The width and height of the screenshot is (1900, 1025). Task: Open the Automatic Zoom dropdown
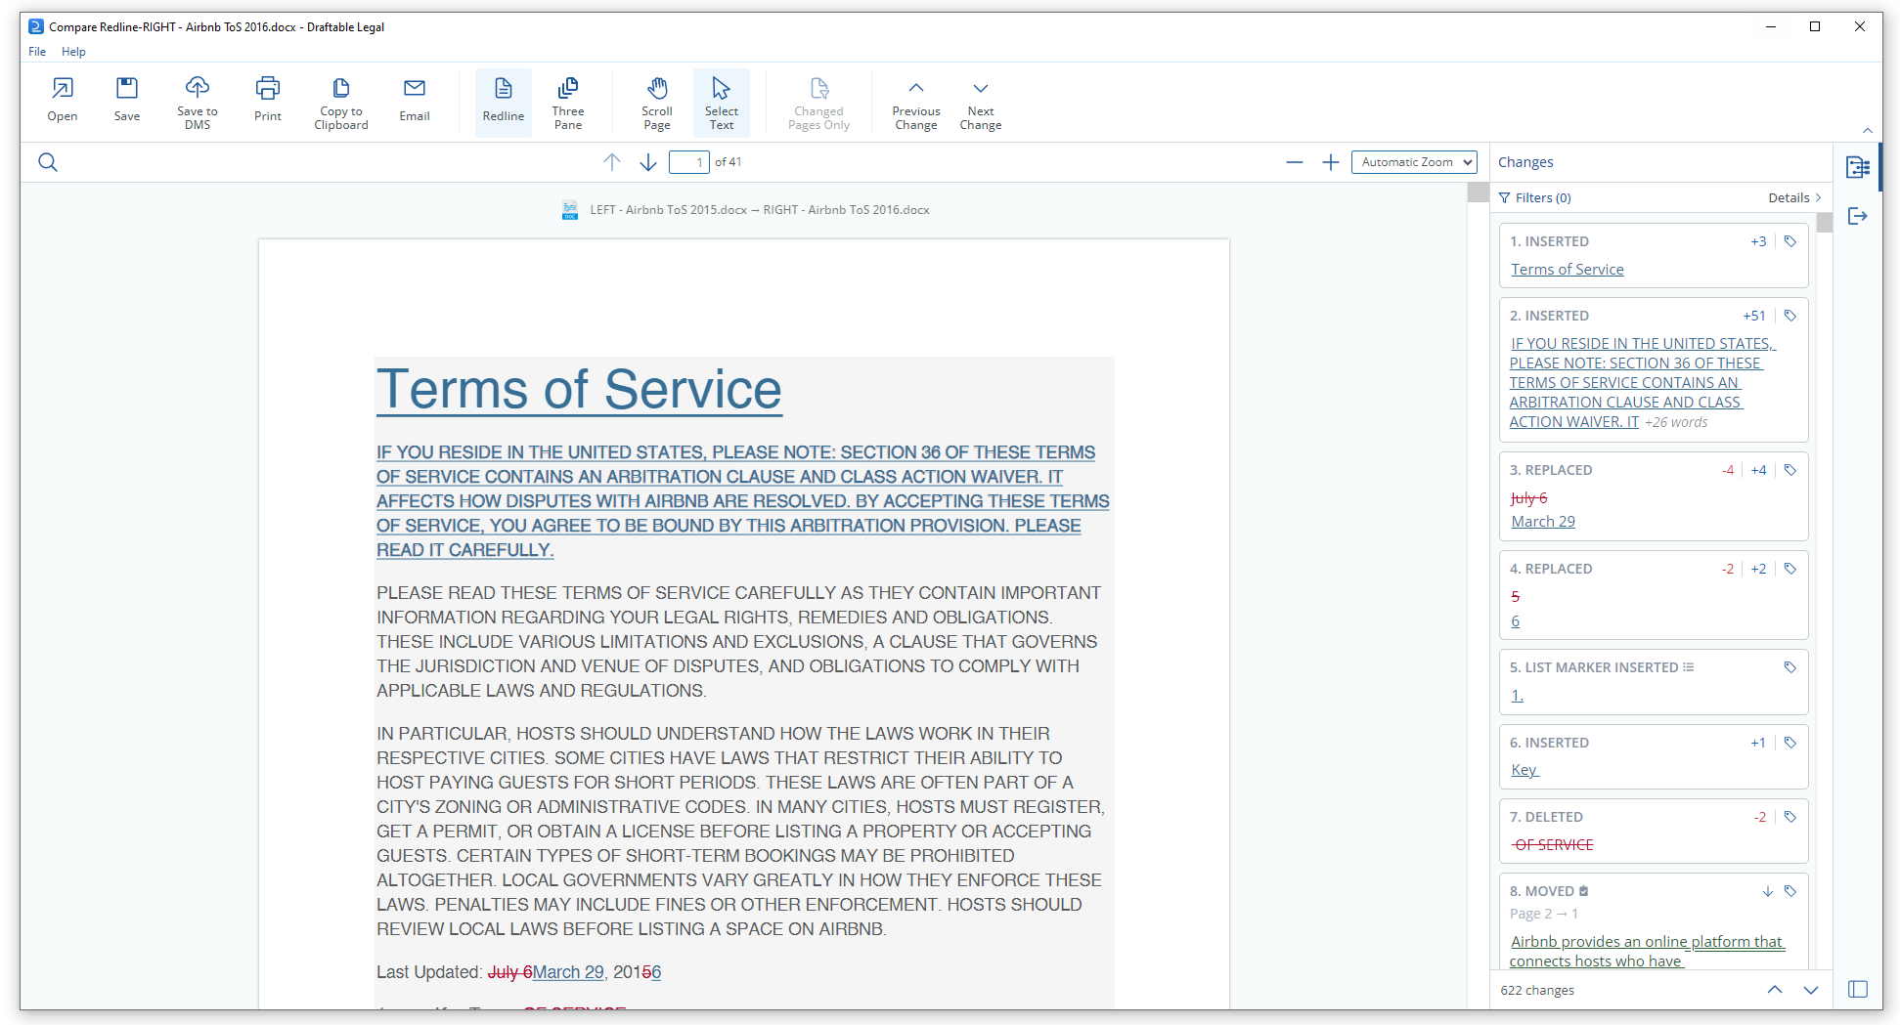(1414, 162)
